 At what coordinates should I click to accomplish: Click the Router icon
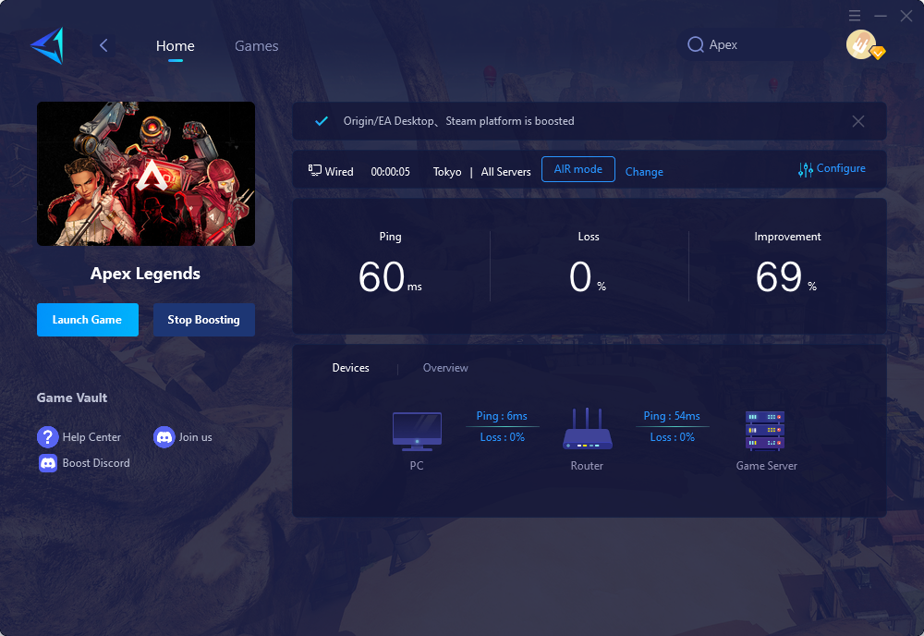point(587,429)
